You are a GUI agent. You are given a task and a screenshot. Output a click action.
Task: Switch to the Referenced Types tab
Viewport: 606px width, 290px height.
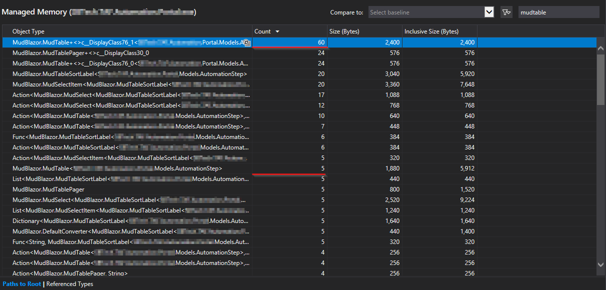coord(69,283)
